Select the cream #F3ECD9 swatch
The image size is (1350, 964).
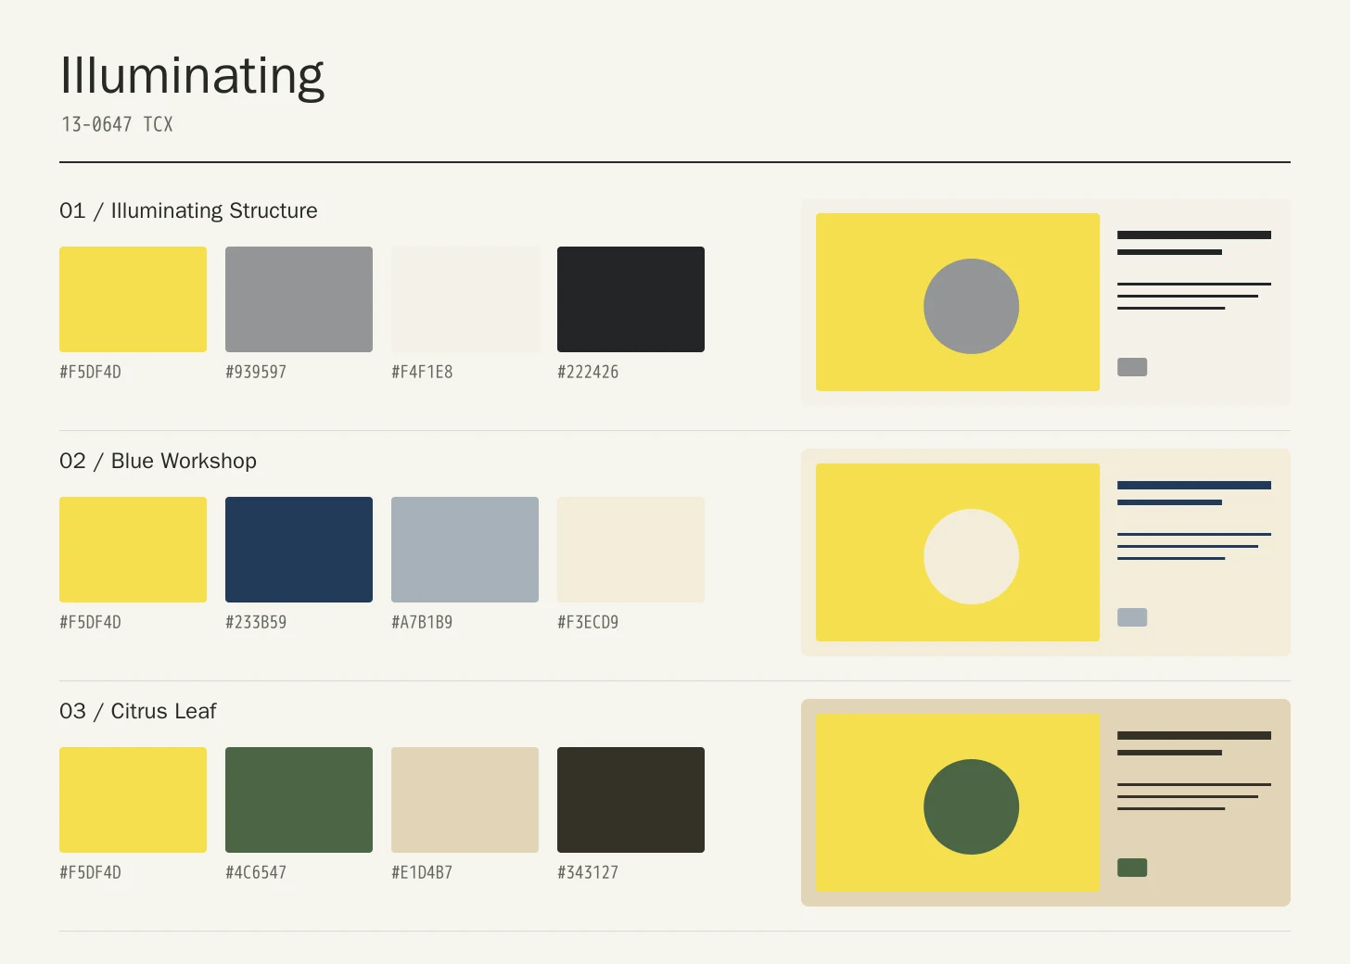click(630, 550)
